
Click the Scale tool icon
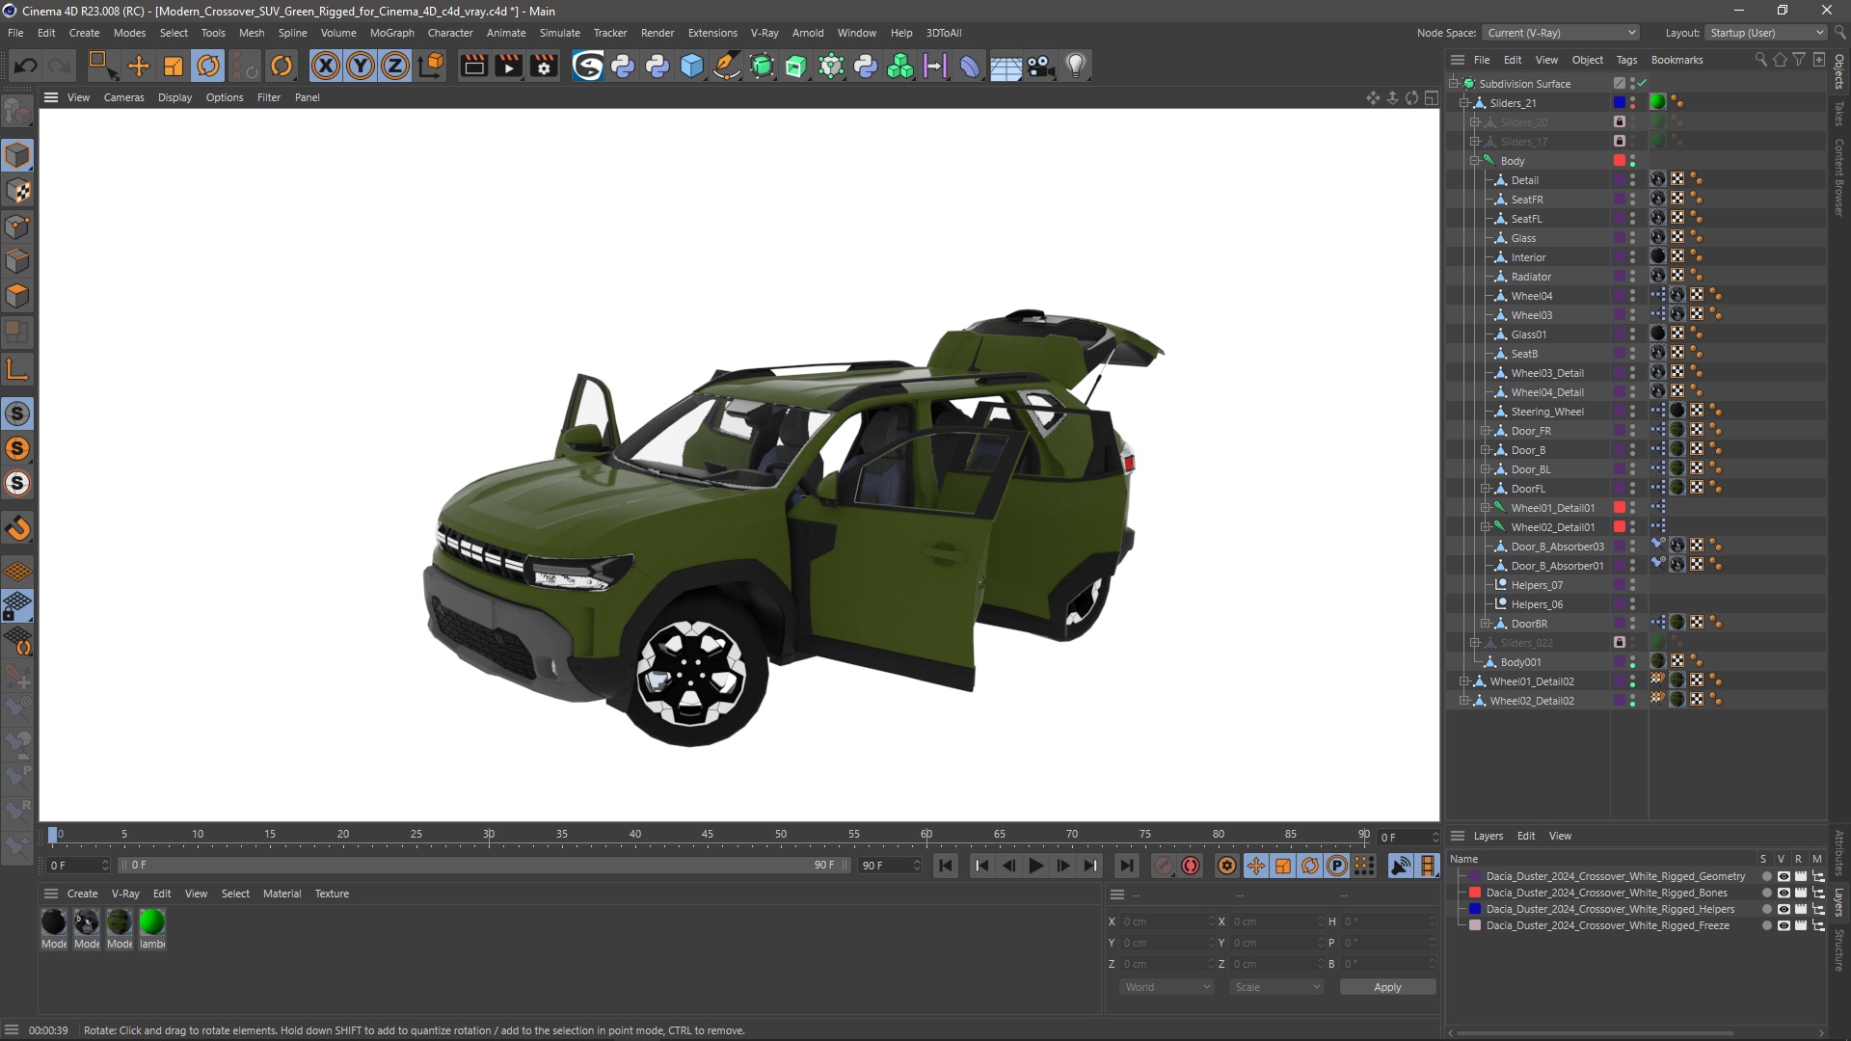click(x=174, y=65)
